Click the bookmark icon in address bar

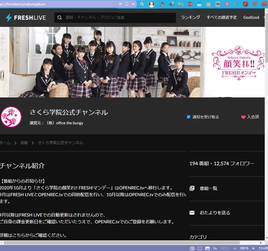click(x=127, y=4)
